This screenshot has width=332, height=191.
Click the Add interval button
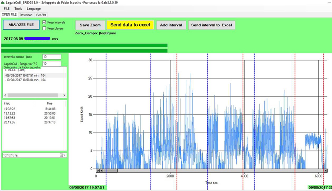pyautogui.click(x=171, y=25)
